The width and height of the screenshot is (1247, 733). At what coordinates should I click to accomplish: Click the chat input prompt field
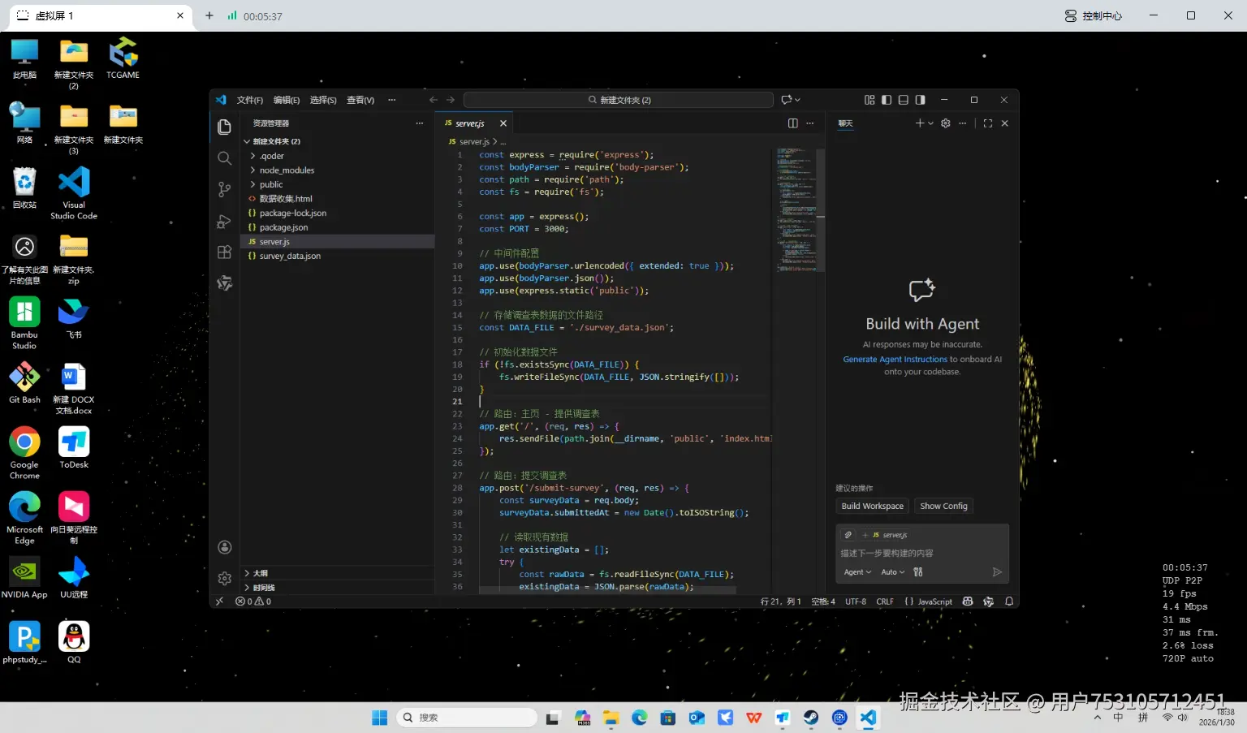[922, 553]
